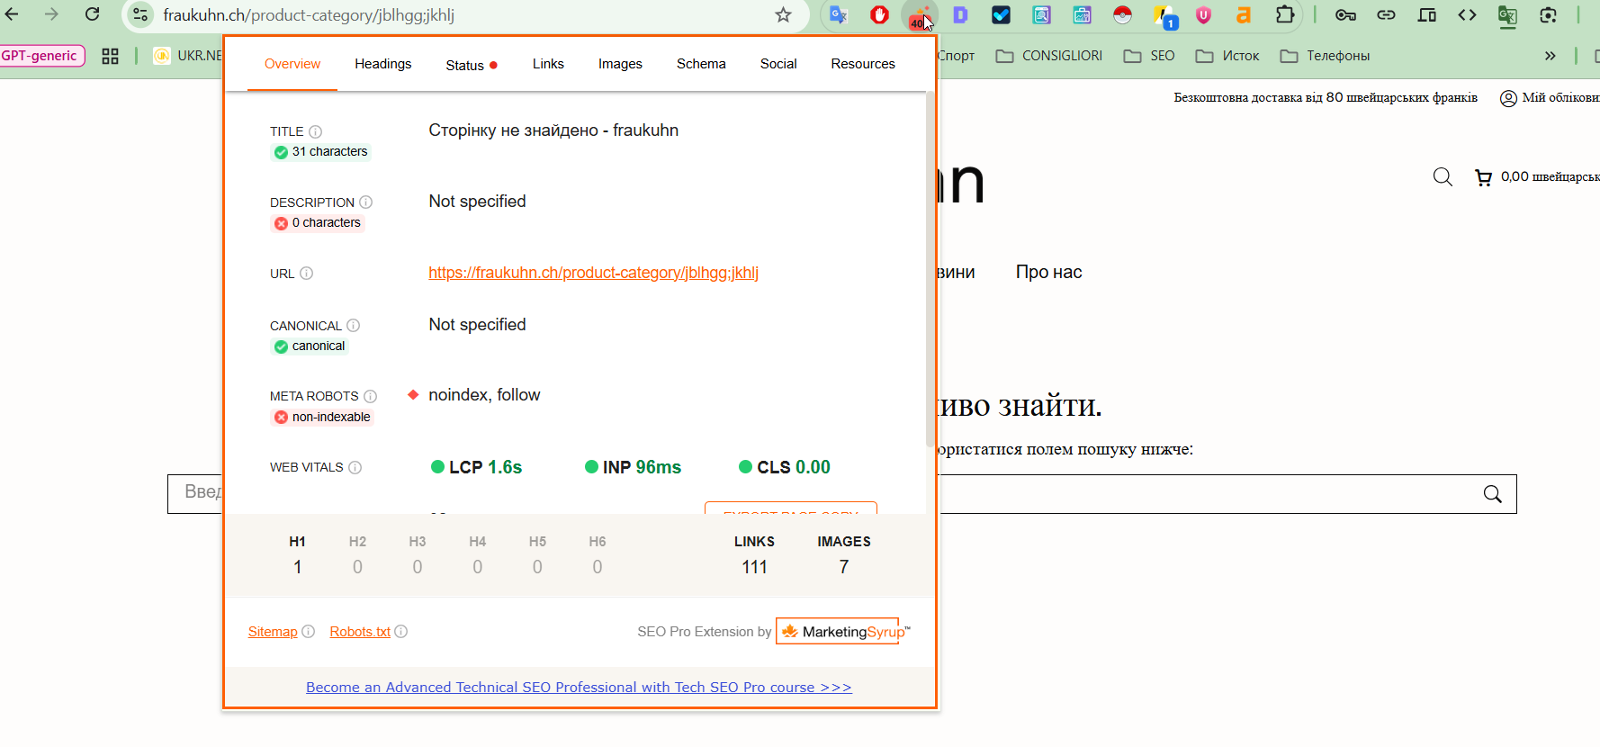This screenshot has height=747, width=1600.
Task: Click the screenshot capture icon in toolbar
Action: click(1548, 14)
